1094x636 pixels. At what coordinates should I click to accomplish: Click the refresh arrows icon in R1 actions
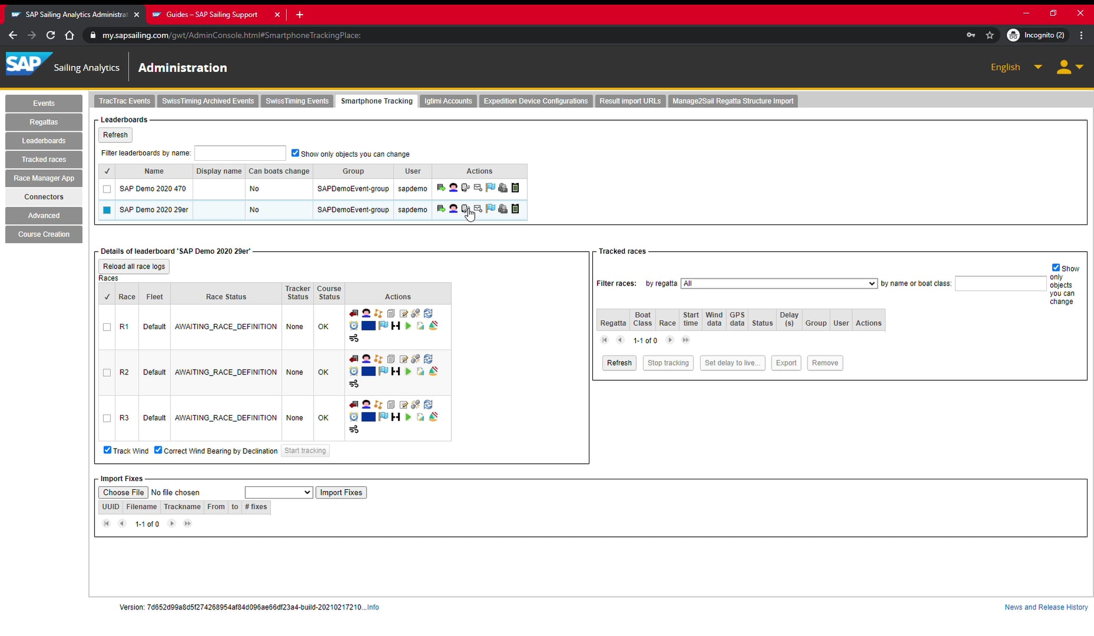[x=429, y=313]
